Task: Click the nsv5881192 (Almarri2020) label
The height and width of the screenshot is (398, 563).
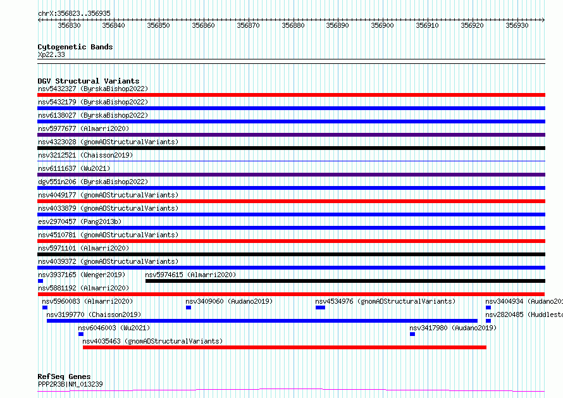Action: click(x=84, y=288)
